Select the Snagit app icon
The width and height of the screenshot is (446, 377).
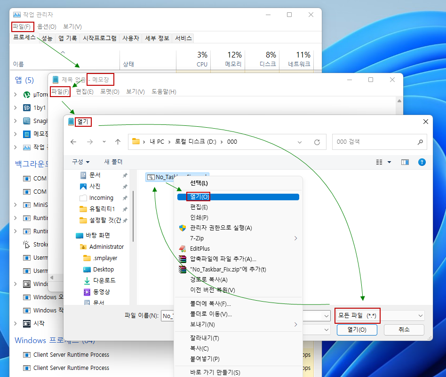(27, 121)
